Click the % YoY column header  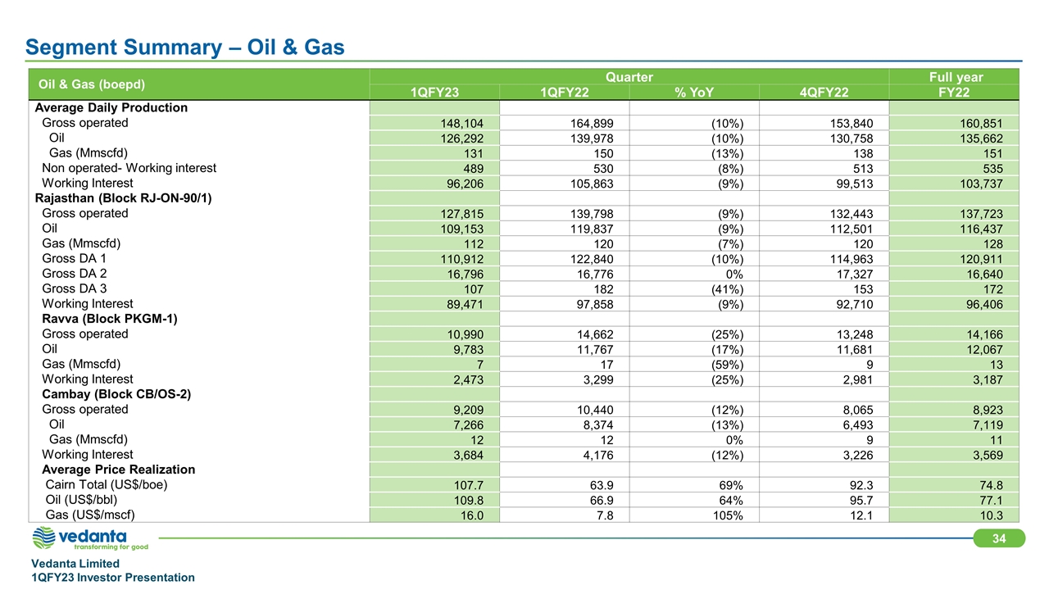point(694,92)
